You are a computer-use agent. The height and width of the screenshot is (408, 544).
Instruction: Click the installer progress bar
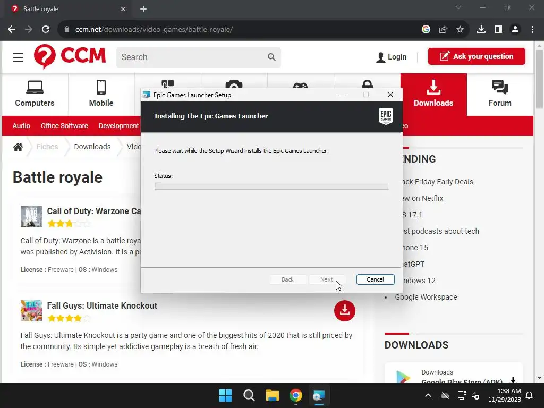[x=271, y=186]
